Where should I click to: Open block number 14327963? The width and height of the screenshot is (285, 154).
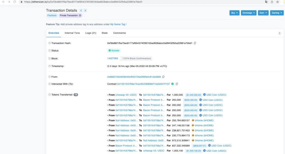tap(112, 58)
